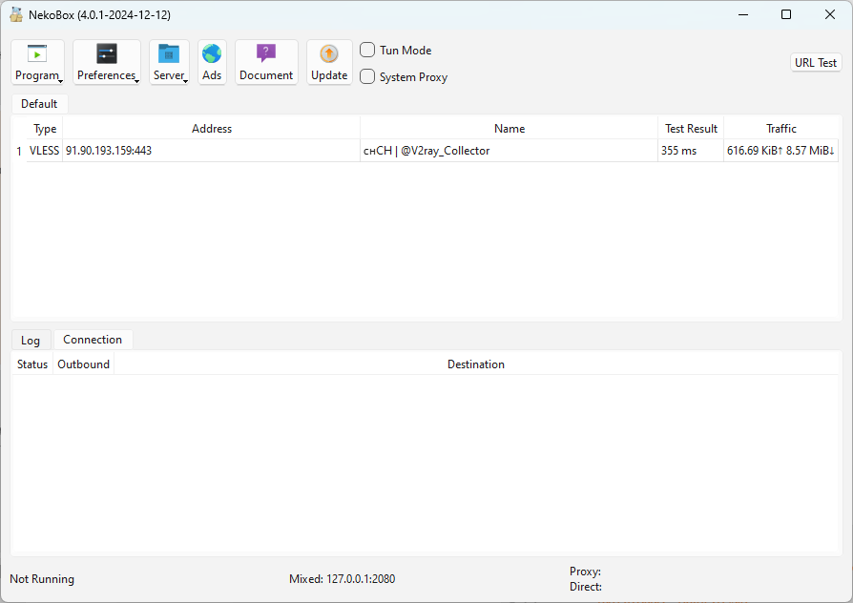Open the Server folder icon
This screenshot has height=603, width=853.
coord(169,53)
